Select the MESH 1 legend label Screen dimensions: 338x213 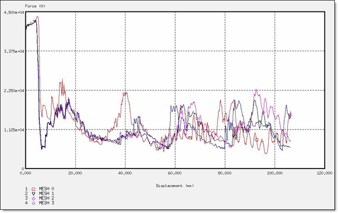[47, 194]
